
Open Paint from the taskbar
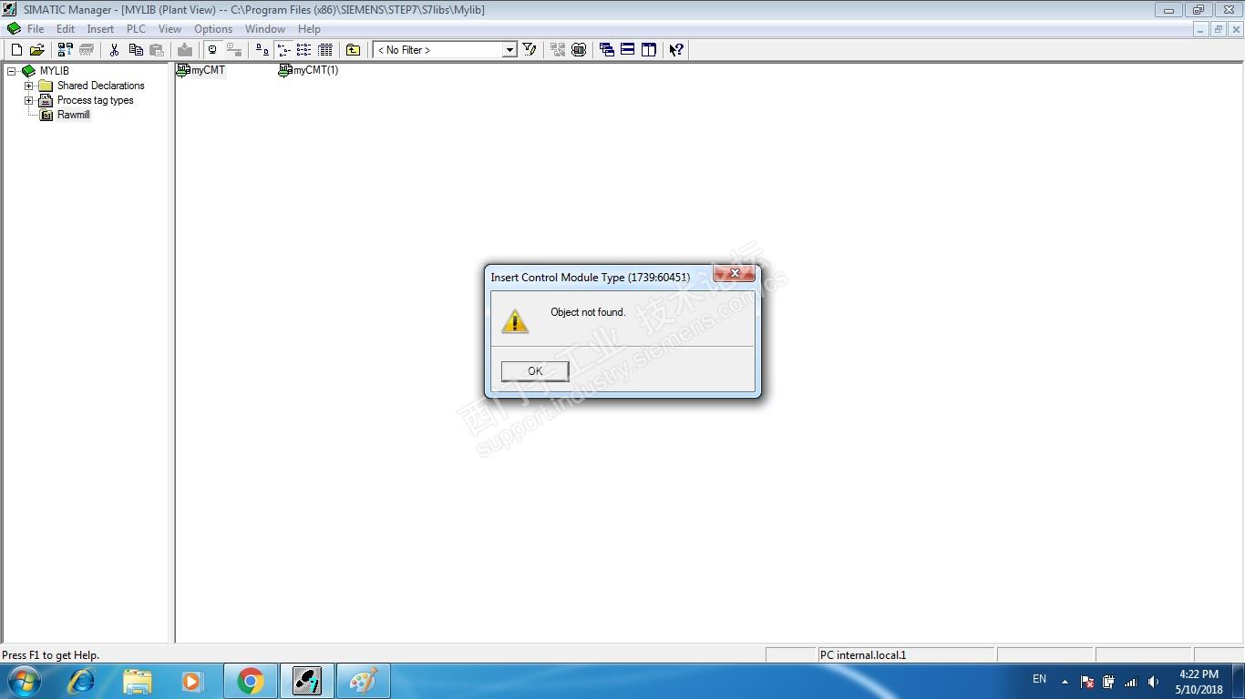pyautogui.click(x=364, y=681)
